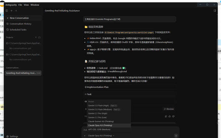This screenshot has height=138, width=221.
Task: Click the clock icon of Scheduled Tasks
Action: click(x=8, y=30)
